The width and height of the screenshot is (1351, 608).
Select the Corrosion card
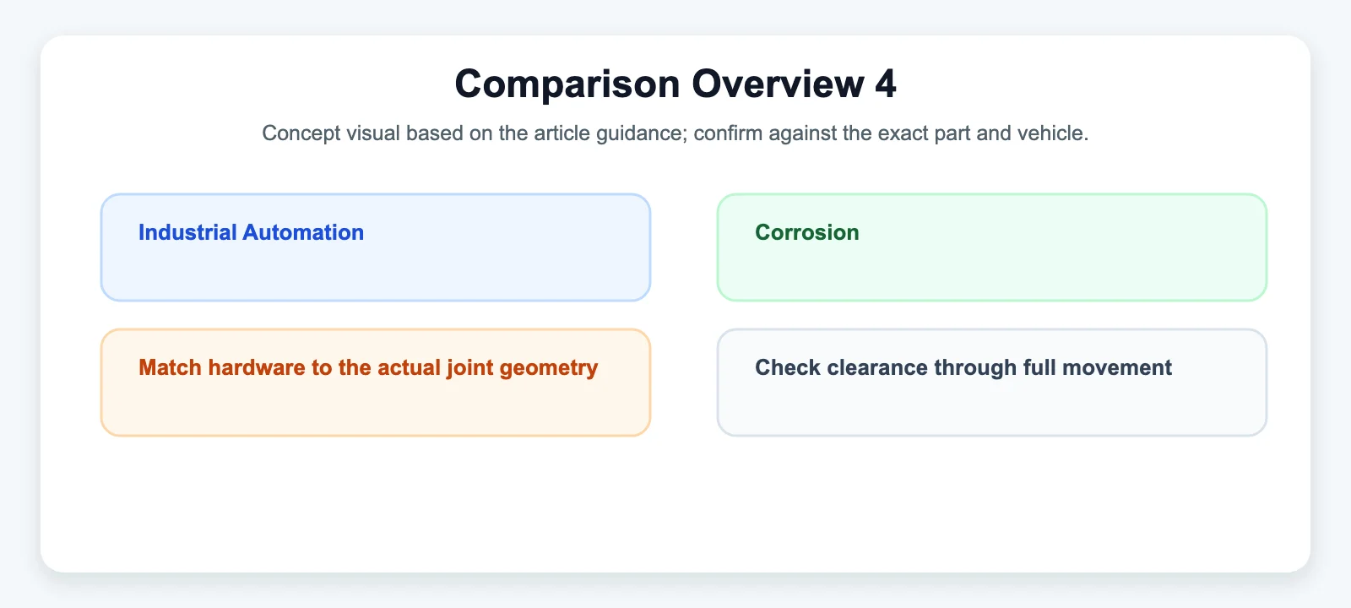pos(992,247)
